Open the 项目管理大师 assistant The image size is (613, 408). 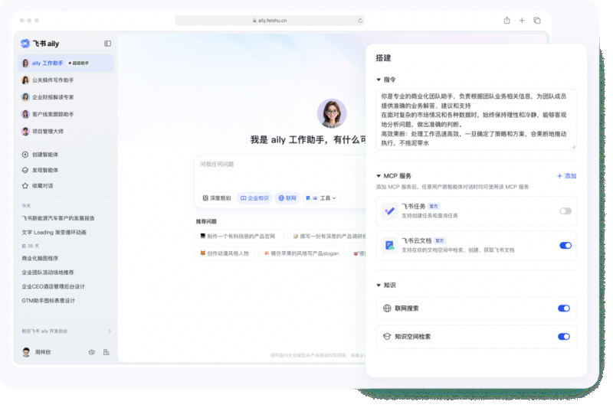[66, 132]
